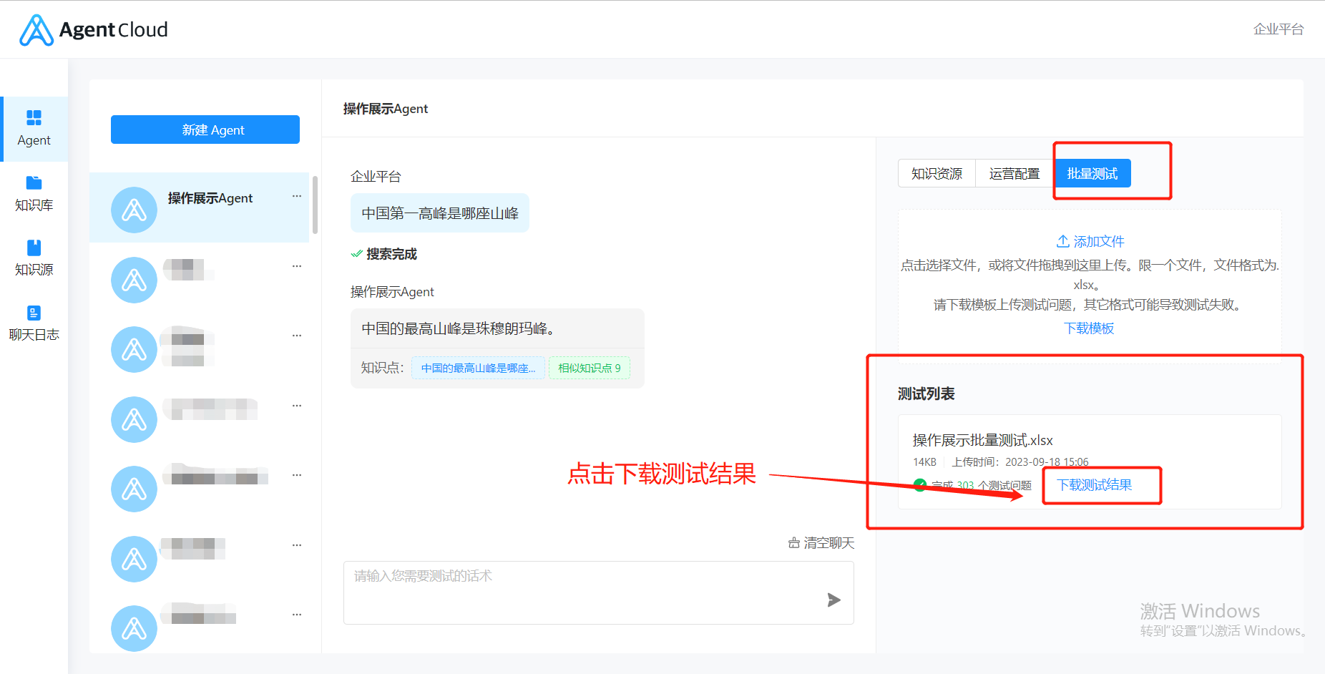This screenshot has width=1325, height=674.
Task: Click the 中国第一高峰是哪座山峰 message bubble
Action: [x=440, y=213]
